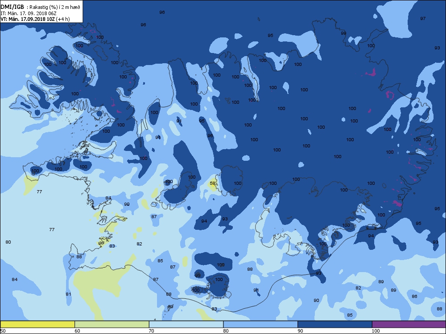Viewport: 446px width, 334px height.
Task: Click the yellow 50–60 legend swatch
Action: [x=37, y=324]
